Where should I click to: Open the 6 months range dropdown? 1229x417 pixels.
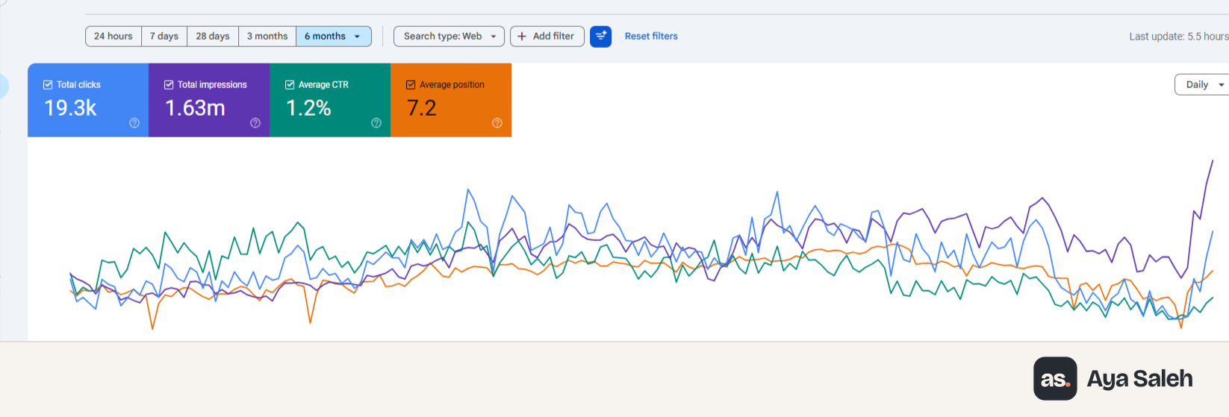point(334,36)
